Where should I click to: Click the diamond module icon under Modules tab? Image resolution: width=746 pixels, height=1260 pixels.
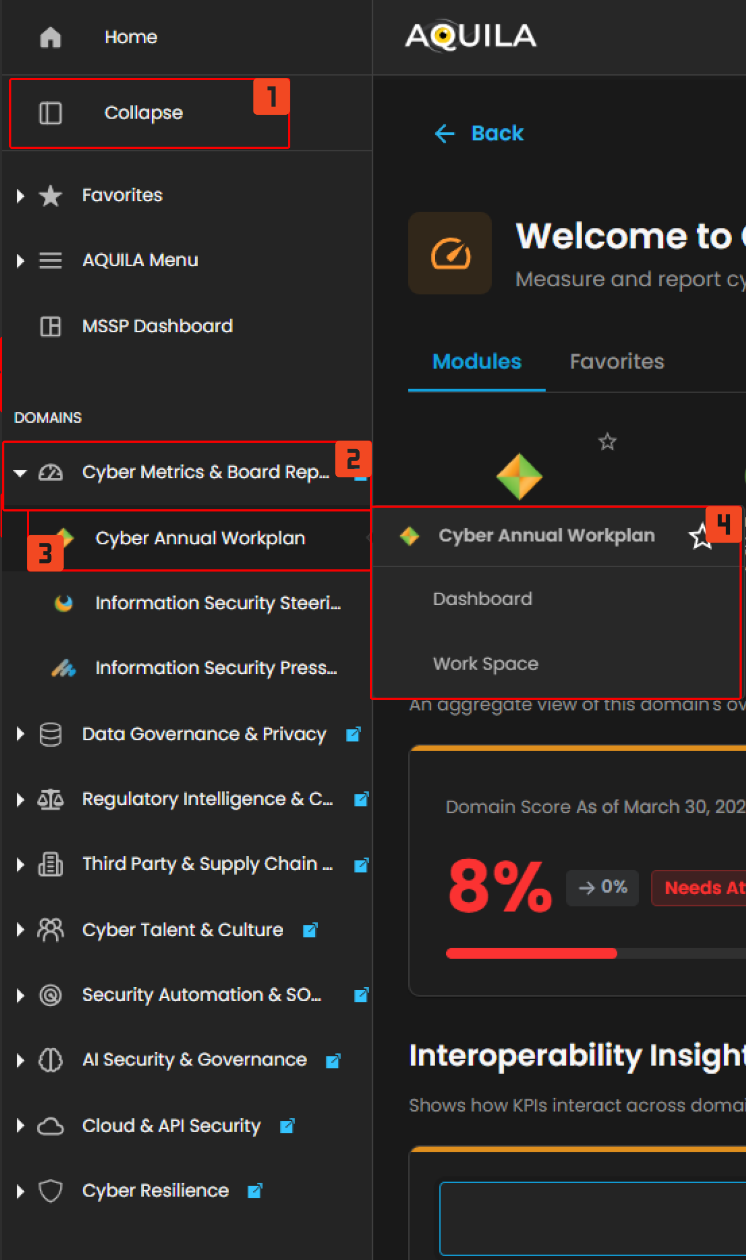click(519, 476)
